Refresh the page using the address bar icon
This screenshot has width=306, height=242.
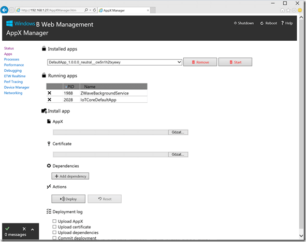click(94, 10)
